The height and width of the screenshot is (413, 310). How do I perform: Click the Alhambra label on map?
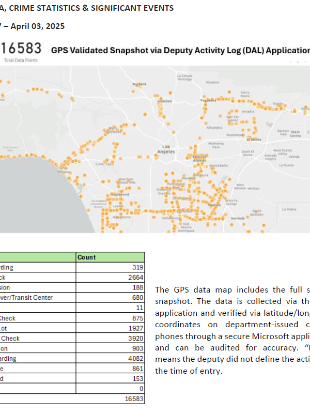tap(214, 127)
